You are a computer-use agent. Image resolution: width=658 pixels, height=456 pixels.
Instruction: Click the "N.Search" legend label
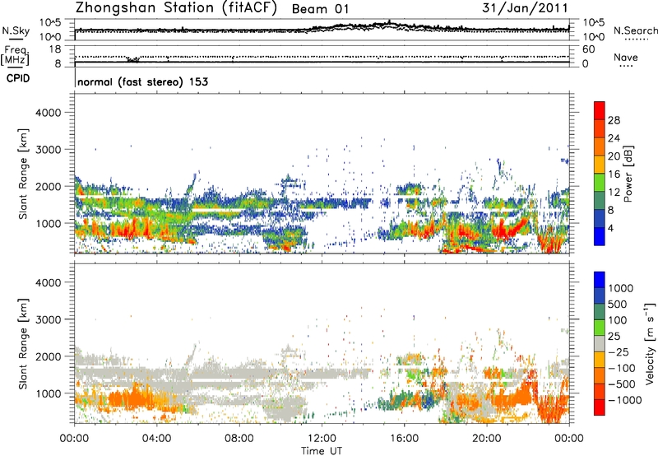pos(635,30)
